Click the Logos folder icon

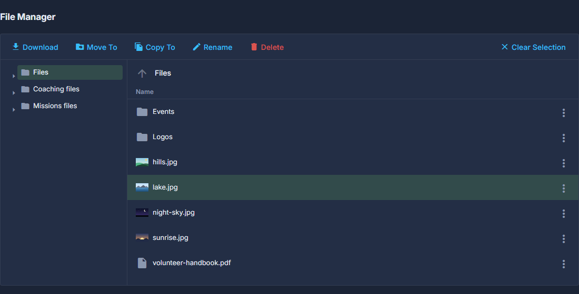pyautogui.click(x=142, y=137)
